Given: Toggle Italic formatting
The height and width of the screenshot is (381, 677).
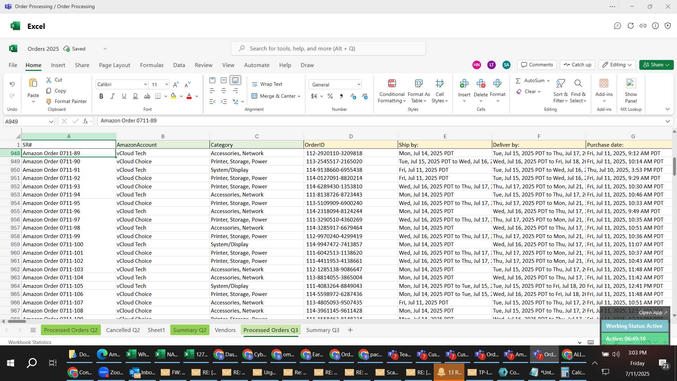Looking at the screenshot, I should [x=112, y=96].
